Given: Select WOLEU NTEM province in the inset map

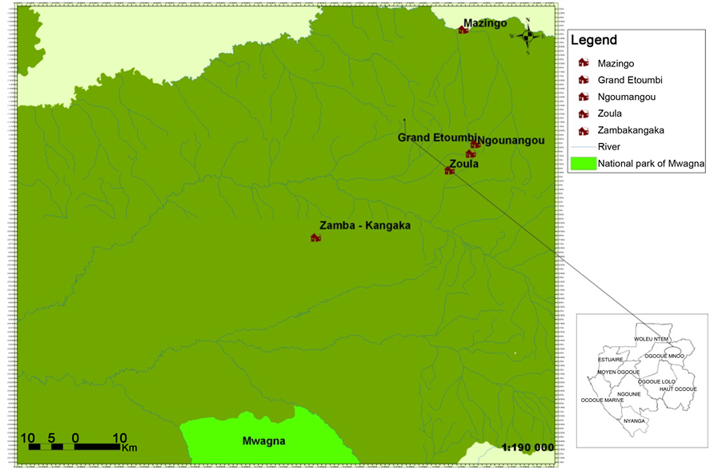Looking at the screenshot, I should point(651,339).
